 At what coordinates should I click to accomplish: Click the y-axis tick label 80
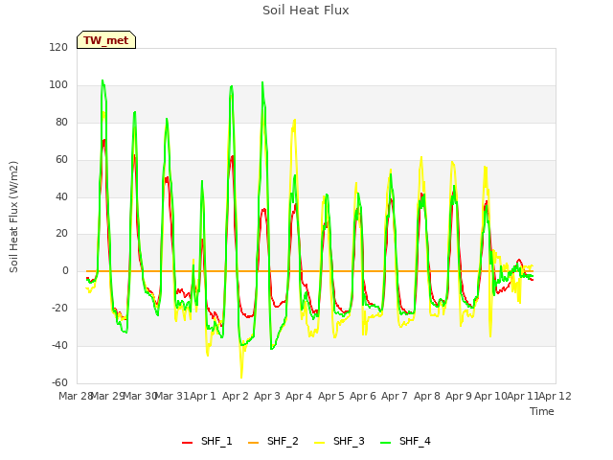pos(61,122)
